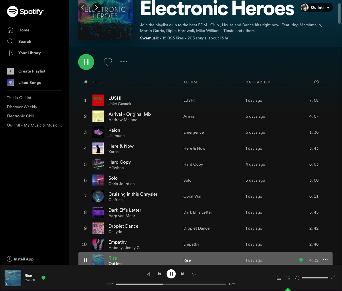Select the LUSH! track title
Image resolution: width=342 pixels, height=291 pixels.
(115, 98)
